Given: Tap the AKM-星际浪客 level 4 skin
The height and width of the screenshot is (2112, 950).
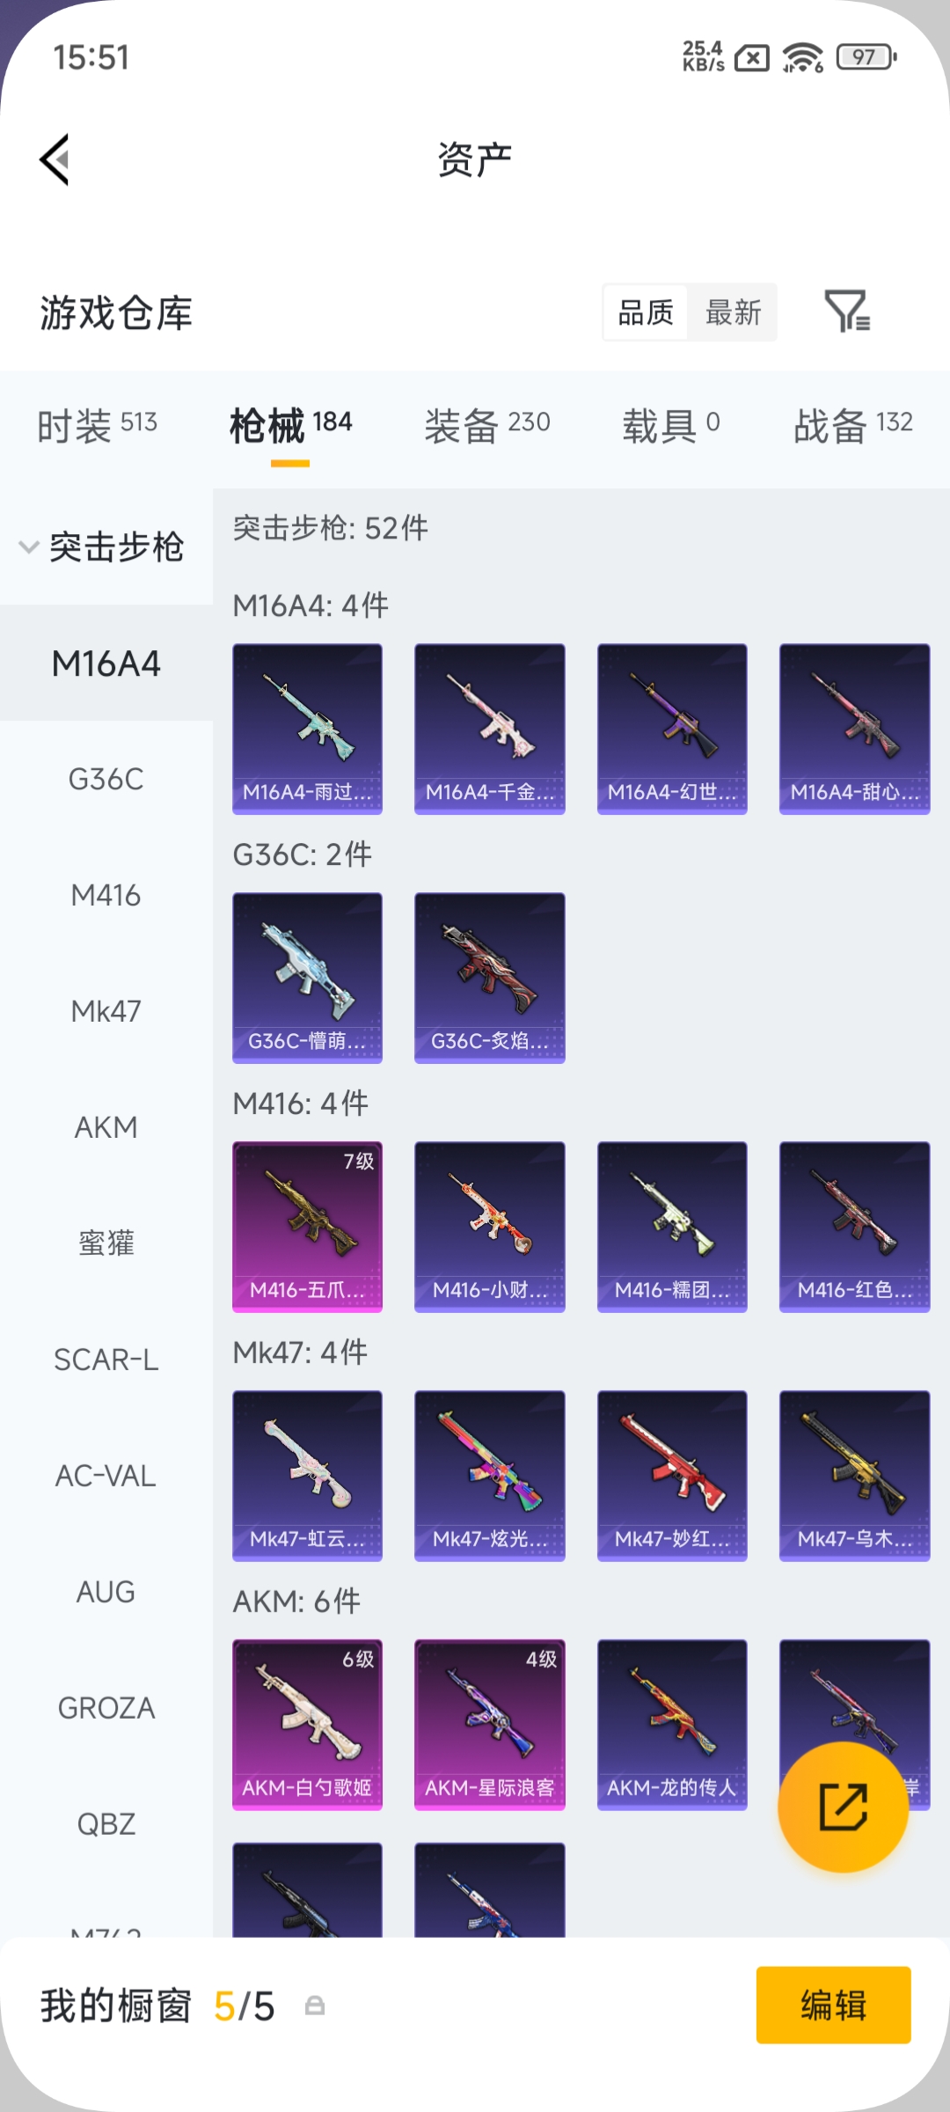Looking at the screenshot, I should pyautogui.click(x=489, y=1725).
